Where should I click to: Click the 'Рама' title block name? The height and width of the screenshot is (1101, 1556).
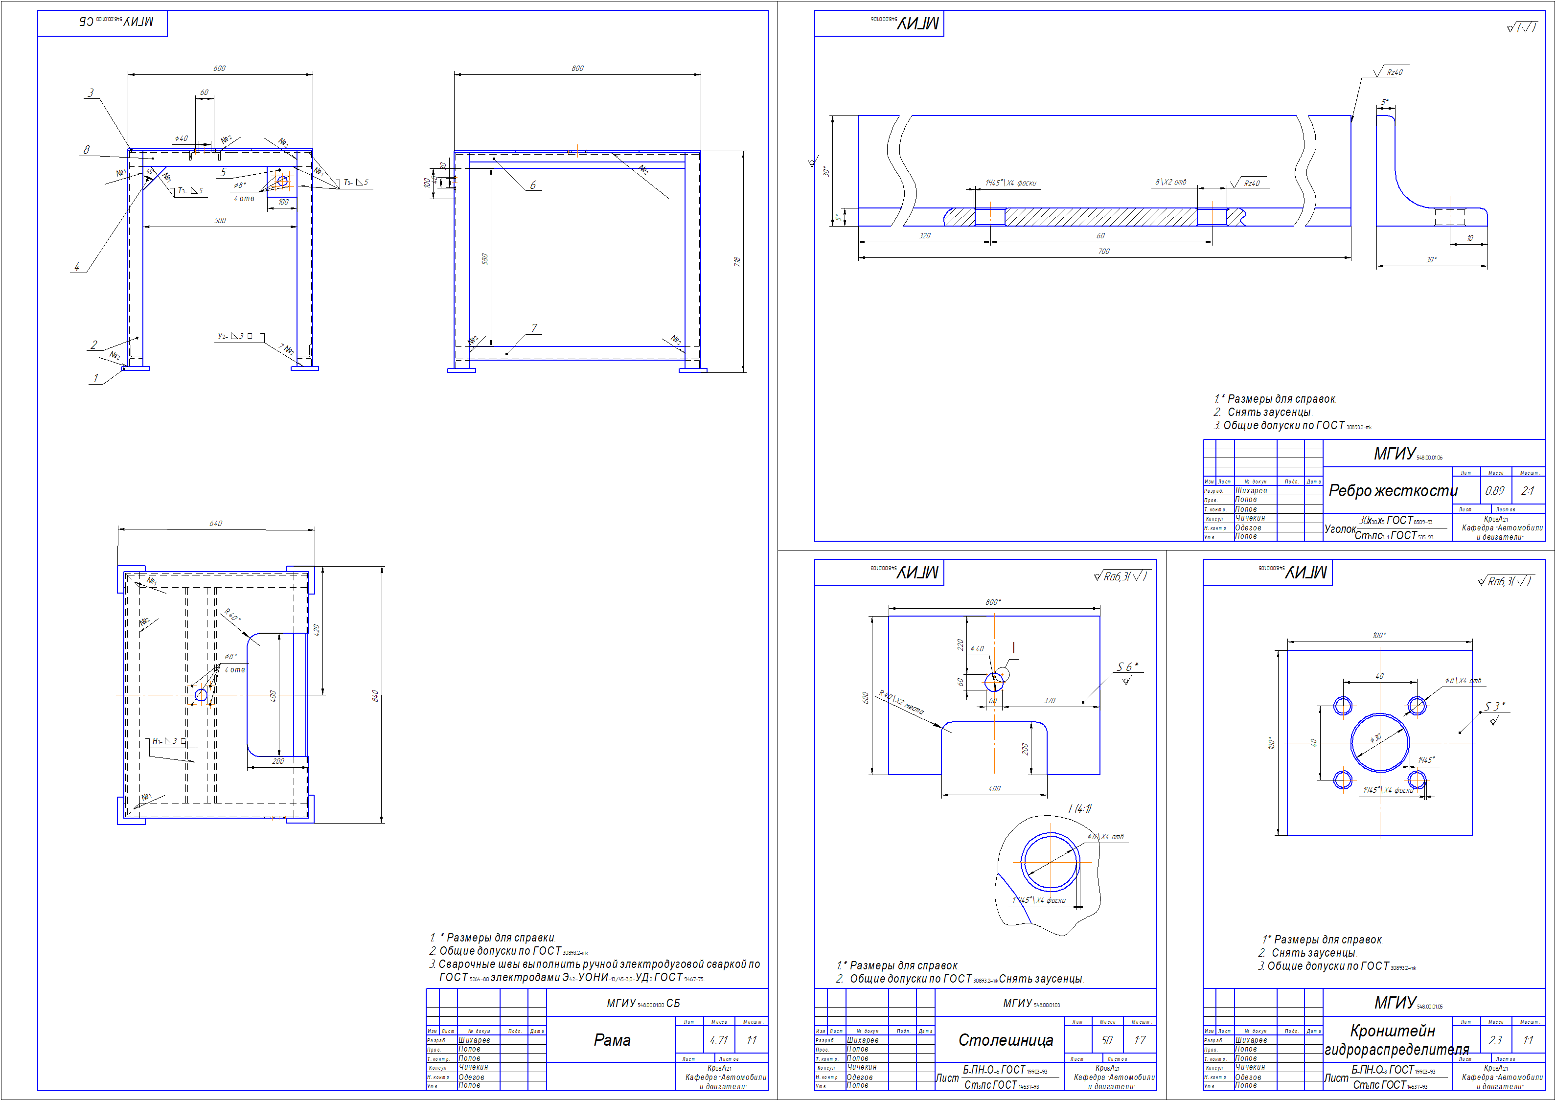pyautogui.click(x=612, y=1040)
